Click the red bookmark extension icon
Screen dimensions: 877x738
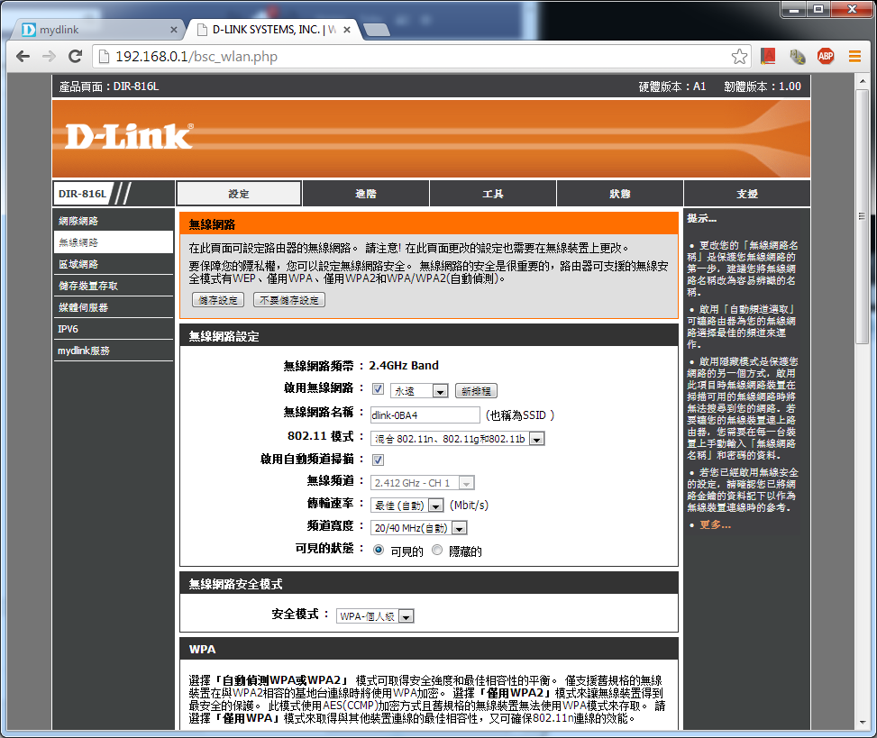(768, 57)
